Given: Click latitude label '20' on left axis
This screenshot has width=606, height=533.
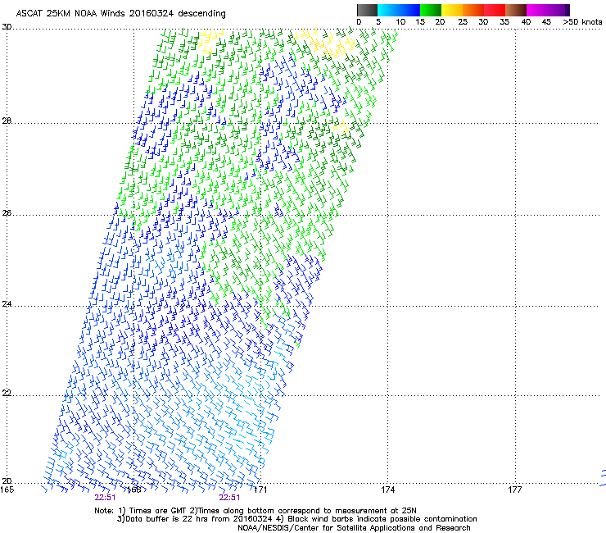Looking at the screenshot, I should (x=7, y=481).
